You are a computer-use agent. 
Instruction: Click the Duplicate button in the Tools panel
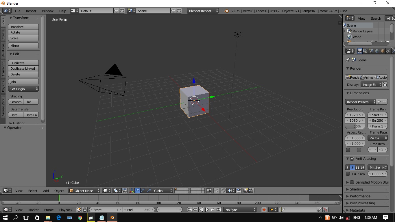tap(23, 63)
